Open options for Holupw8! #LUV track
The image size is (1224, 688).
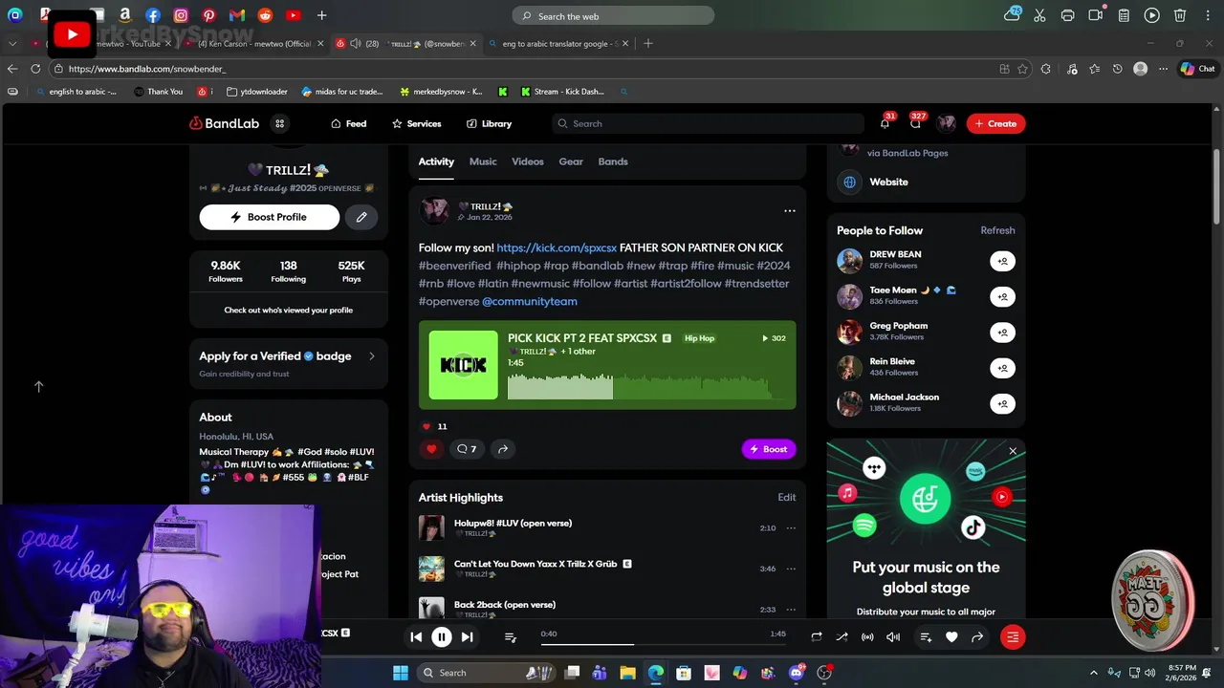coord(791,527)
